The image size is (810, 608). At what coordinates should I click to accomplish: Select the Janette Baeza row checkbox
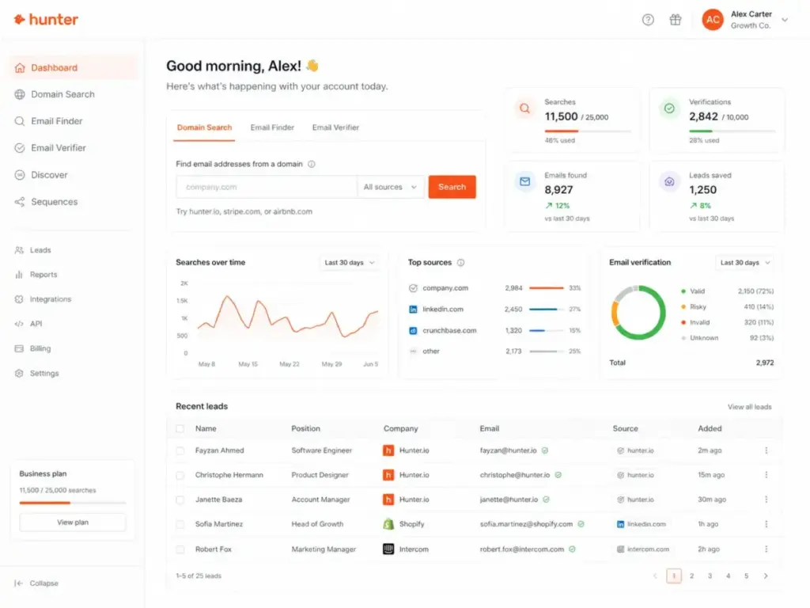point(180,500)
